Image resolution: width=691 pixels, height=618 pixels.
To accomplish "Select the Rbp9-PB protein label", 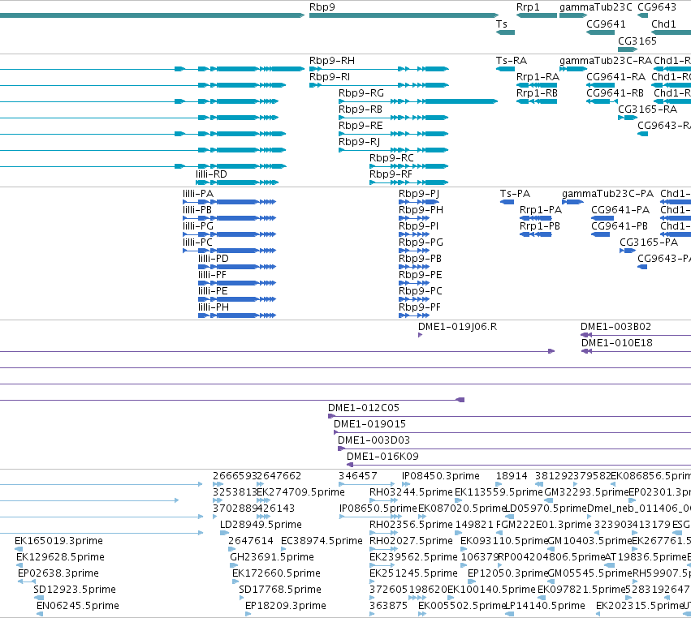I will [420, 259].
